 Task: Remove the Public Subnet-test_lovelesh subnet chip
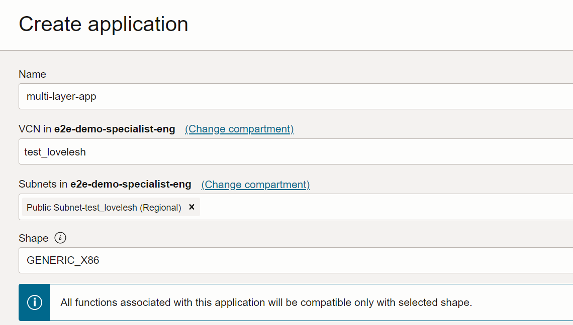pos(192,207)
